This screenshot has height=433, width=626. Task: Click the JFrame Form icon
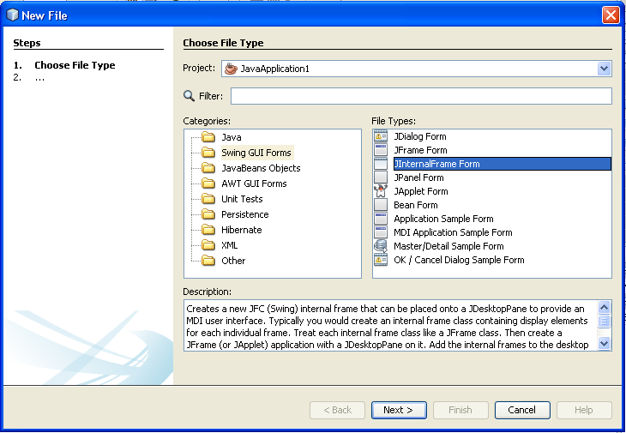pyautogui.click(x=381, y=150)
